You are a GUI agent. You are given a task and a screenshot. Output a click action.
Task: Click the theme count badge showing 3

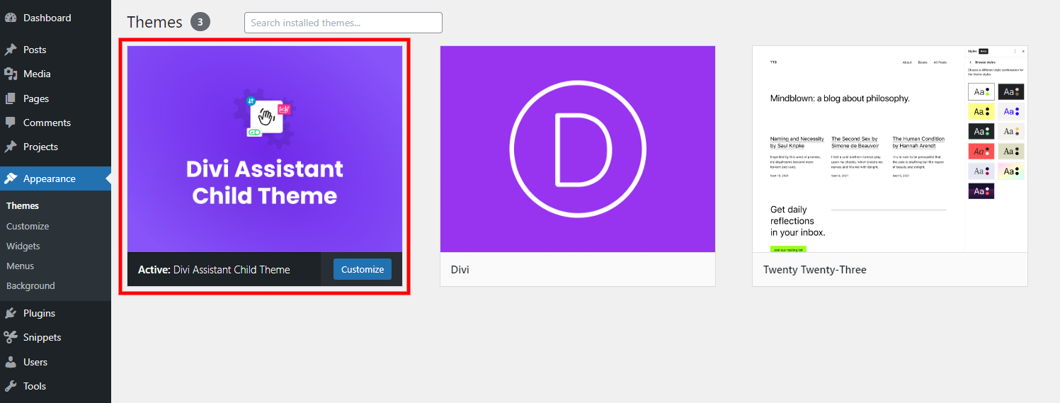(200, 22)
